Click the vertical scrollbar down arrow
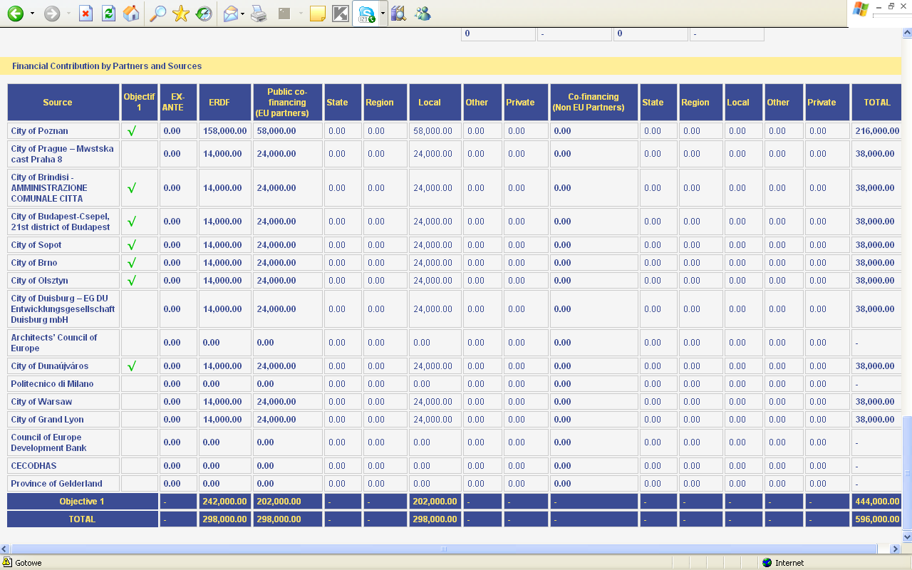Image resolution: width=912 pixels, height=570 pixels. tap(907, 537)
